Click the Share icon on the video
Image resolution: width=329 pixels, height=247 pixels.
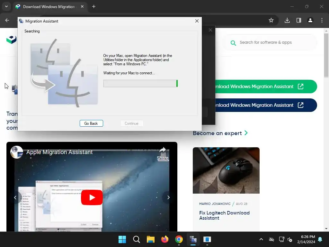click(x=163, y=154)
